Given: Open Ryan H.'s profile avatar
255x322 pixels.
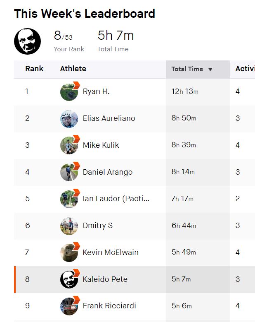Looking at the screenshot, I should click(x=69, y=92).
